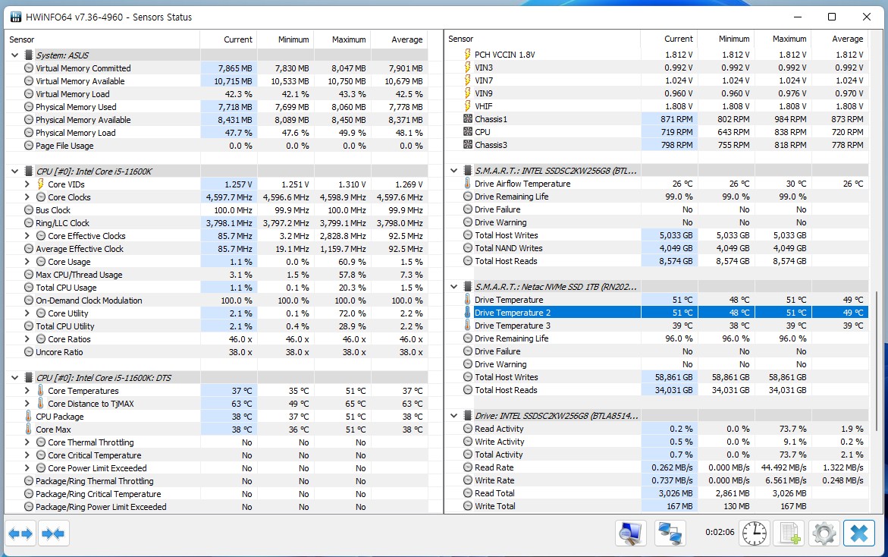Viewport: 888px width, 557px height.
Task: Expand the Core Clocks row
Action: coord(27,197)
